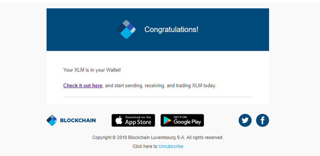
Task: Click the horizontal divider line
Action: [158, 97]
